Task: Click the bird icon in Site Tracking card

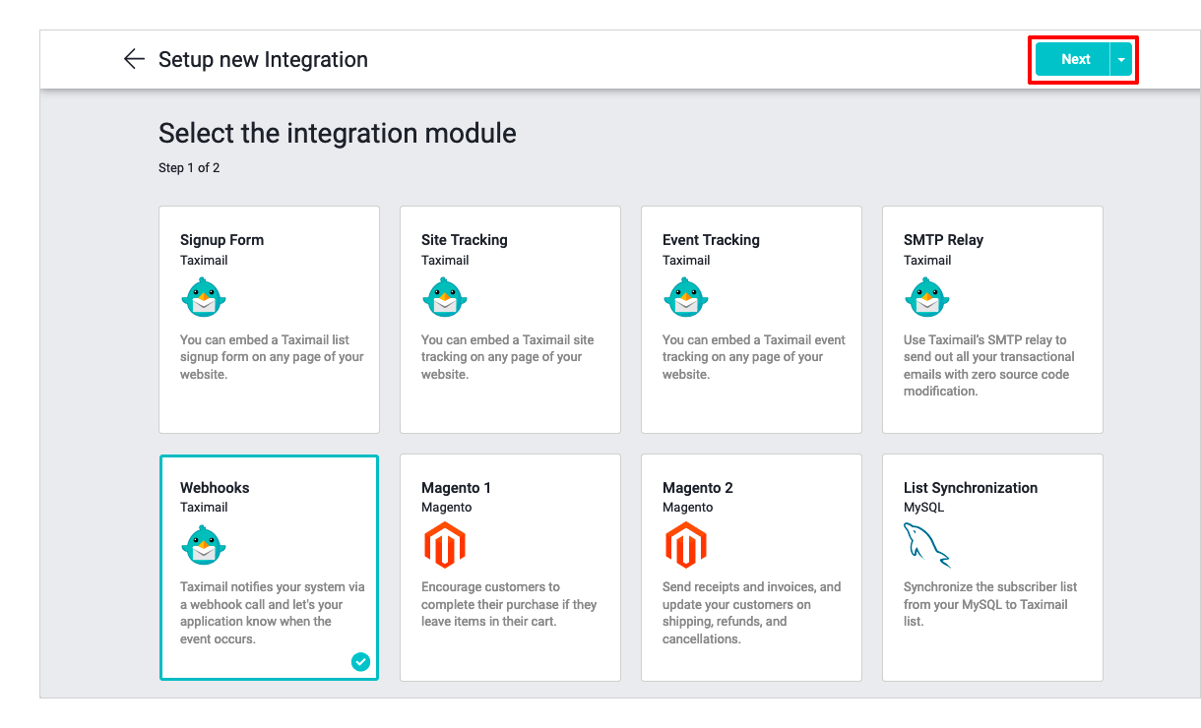Action: (x=445, y=298)
